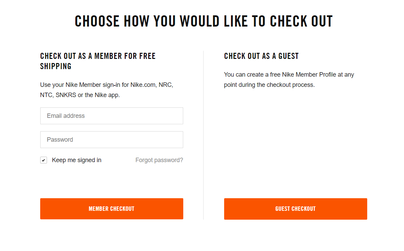
Task: Click the 'Email address' placeholder text
Action: pyautogui.click(x=66, y=116)
